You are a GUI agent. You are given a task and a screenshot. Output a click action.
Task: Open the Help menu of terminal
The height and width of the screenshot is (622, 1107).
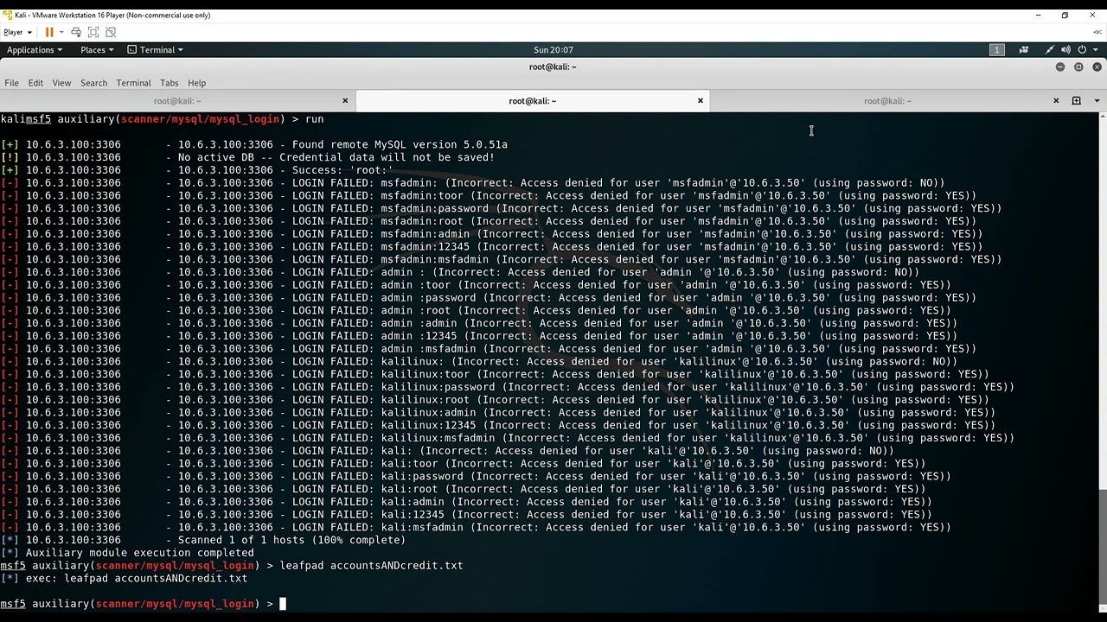coord(196,83)
